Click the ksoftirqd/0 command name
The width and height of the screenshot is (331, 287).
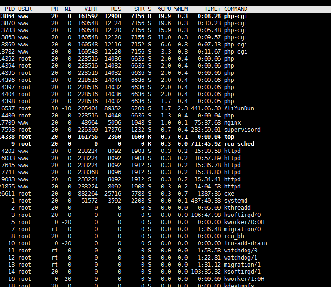click(242, 215)
